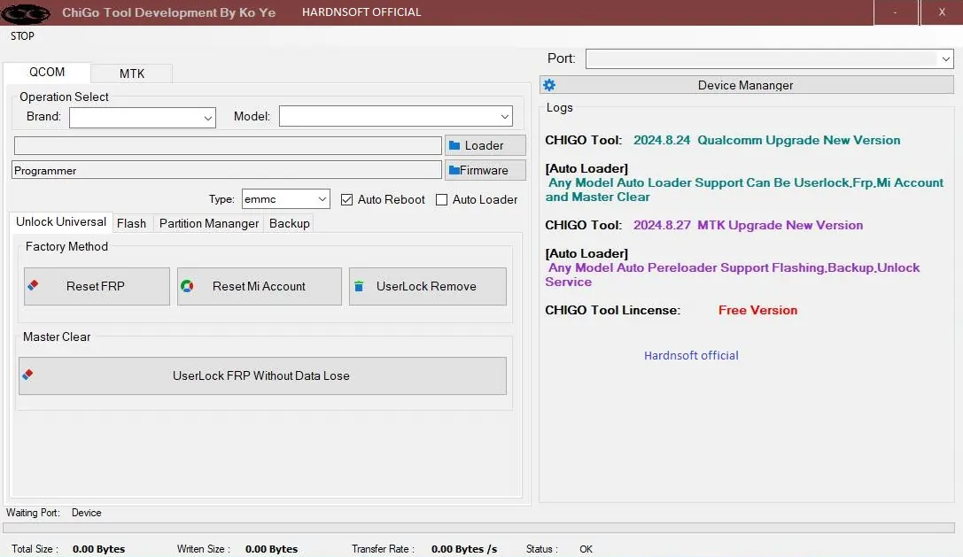Click the Programmer firmware input field

(227, 170)
